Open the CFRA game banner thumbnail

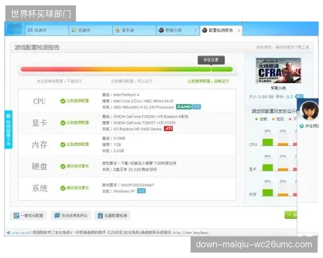click(x=278, y=70)
